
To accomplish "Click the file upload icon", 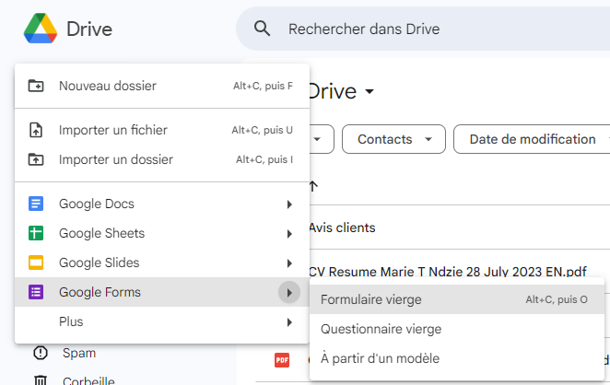I will pos(37,130).
